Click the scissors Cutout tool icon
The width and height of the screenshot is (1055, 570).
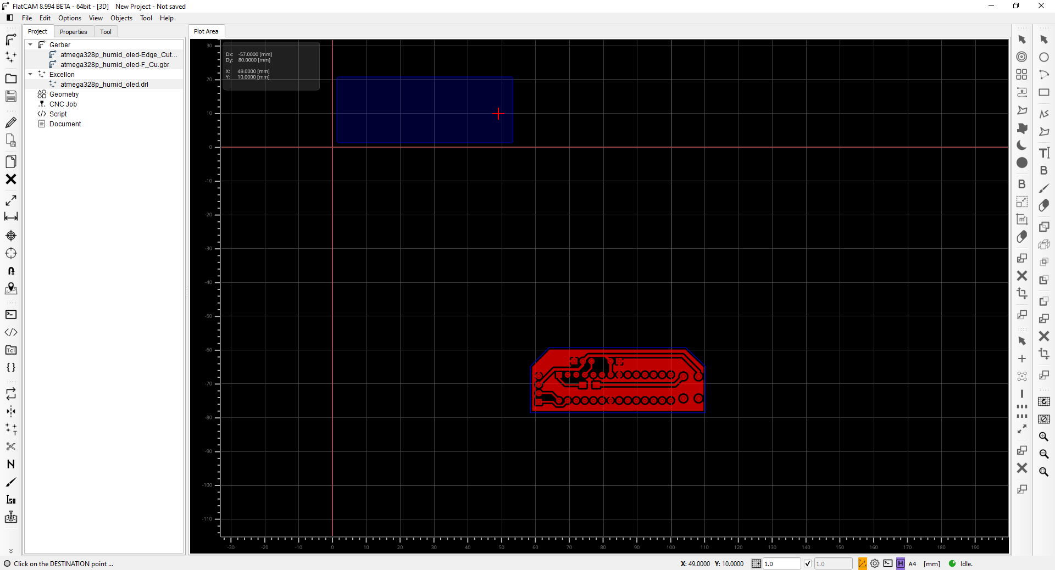tap(10, 446)
